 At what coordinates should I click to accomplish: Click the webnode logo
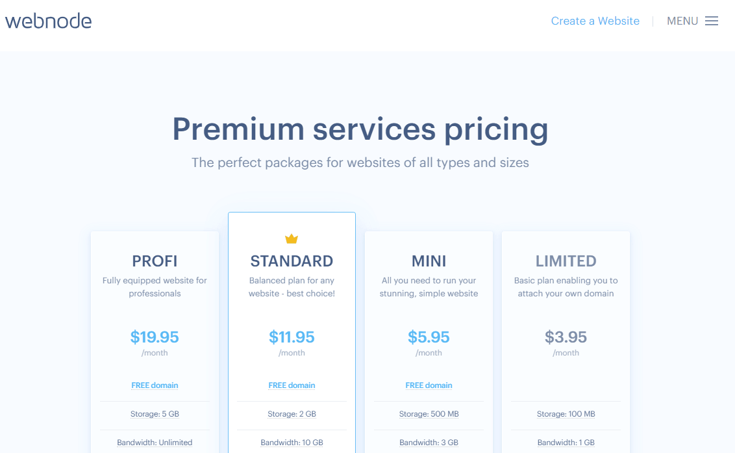tap(48, 20)
